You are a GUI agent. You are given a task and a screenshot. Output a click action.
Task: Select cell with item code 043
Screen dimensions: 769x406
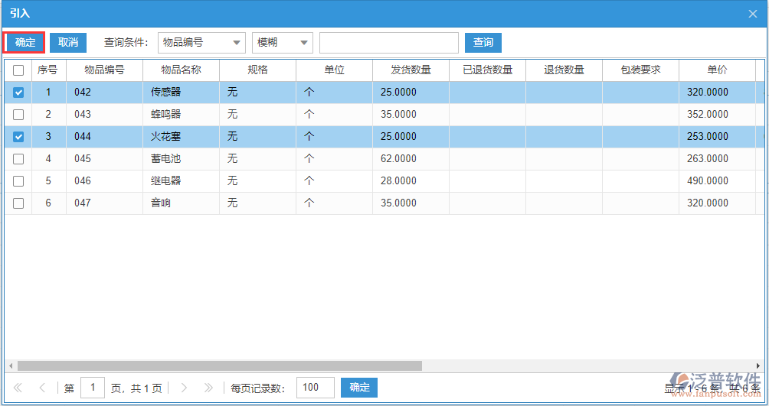point(104,115)
